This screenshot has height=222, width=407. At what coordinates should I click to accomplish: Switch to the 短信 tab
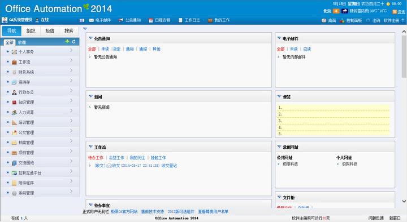(x=50, y=31)
